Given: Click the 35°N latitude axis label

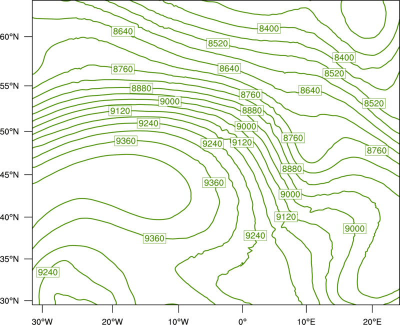Looking at the screenshot, I should [9, 259].
